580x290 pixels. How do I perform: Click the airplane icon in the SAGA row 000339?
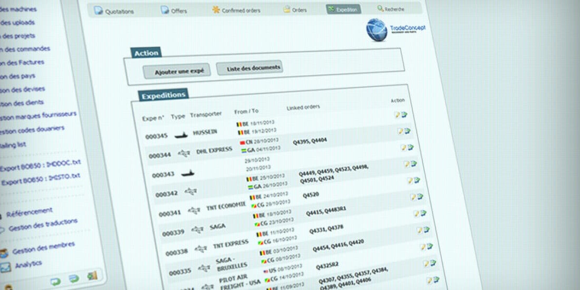(197, 230)
